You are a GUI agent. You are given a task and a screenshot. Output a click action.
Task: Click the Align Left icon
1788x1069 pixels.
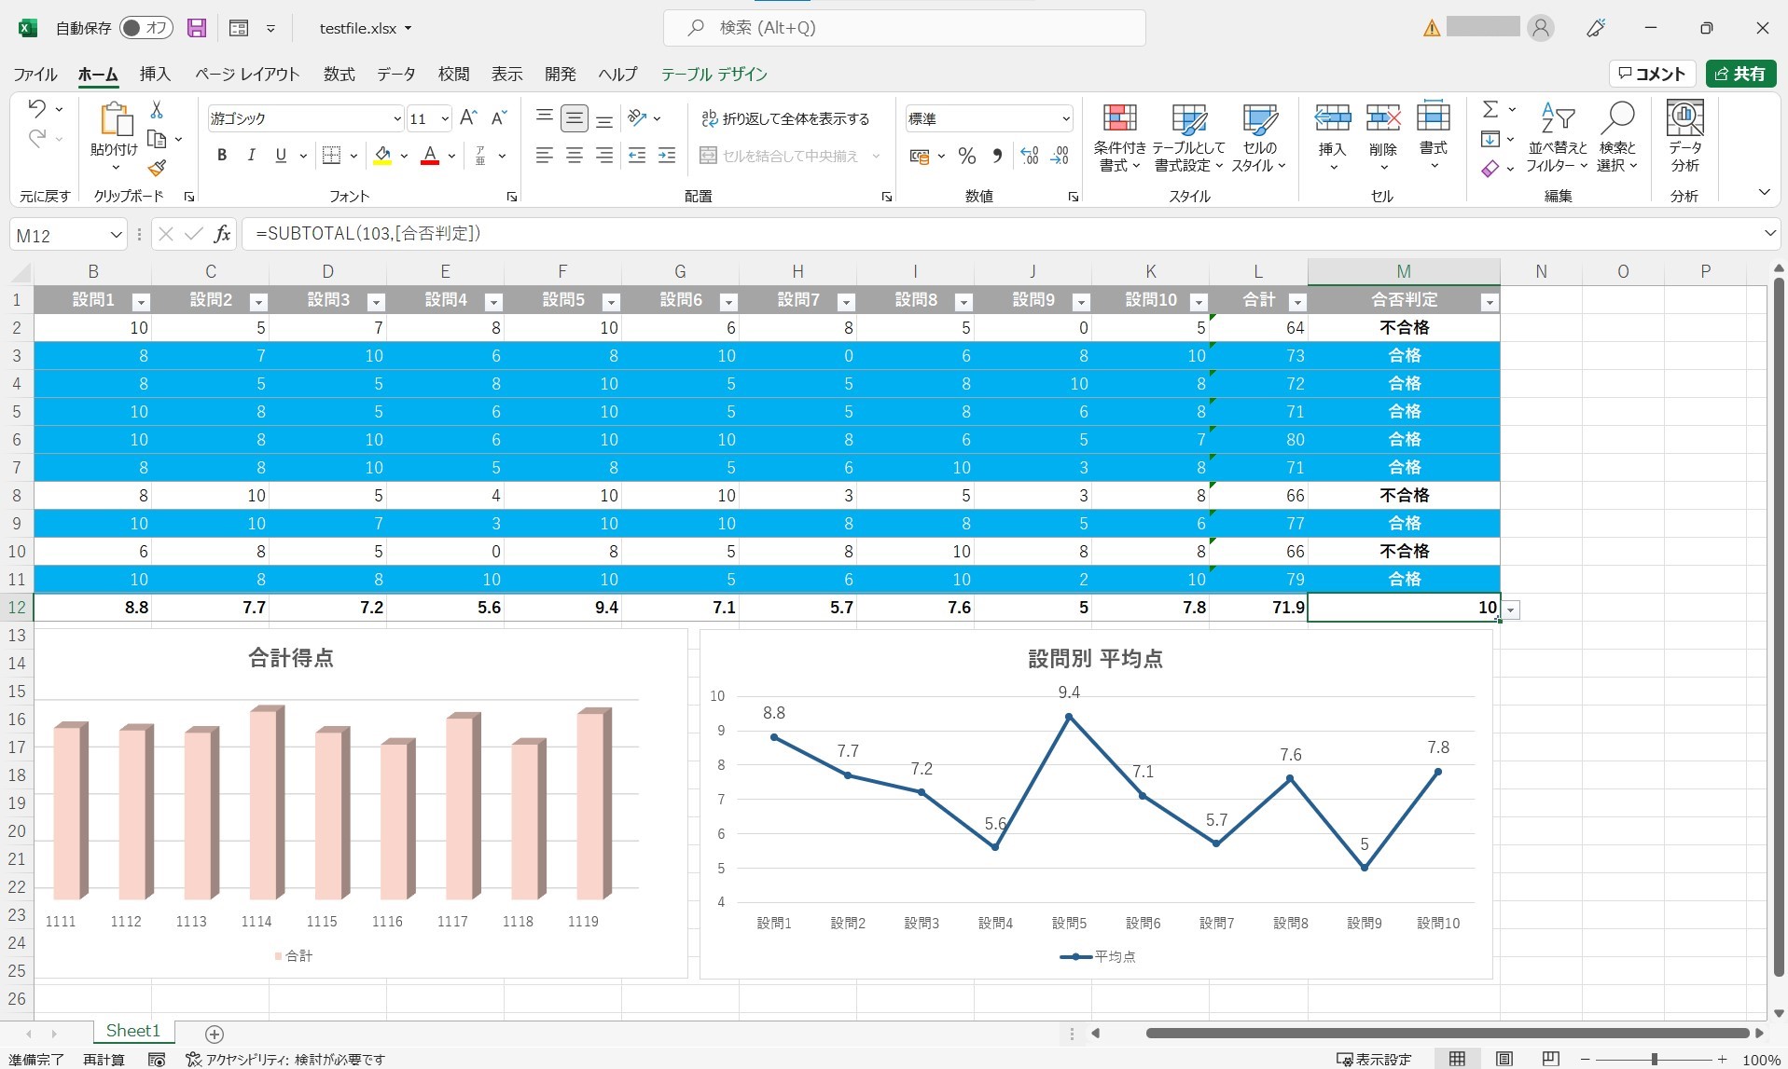pyautogui.click(x=545, y=156)
